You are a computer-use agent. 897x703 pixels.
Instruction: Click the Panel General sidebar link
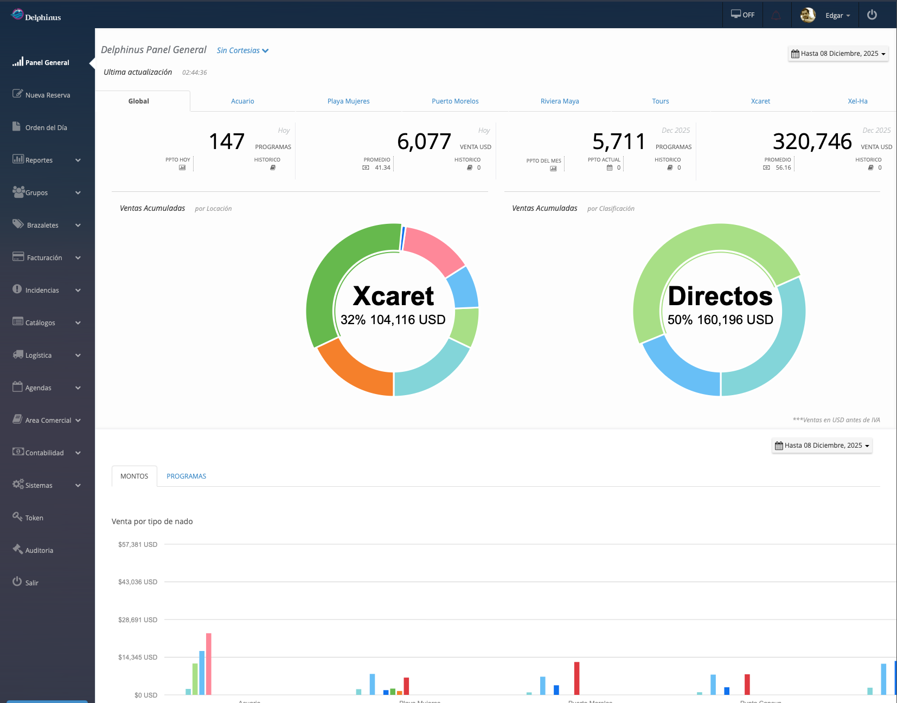[47, 62]
